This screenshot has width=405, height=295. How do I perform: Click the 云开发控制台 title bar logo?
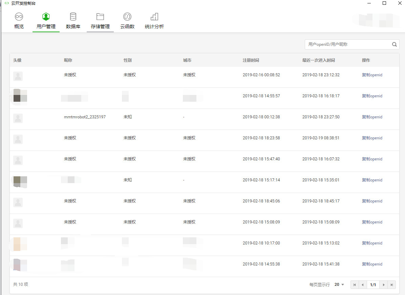click(7, 3)
